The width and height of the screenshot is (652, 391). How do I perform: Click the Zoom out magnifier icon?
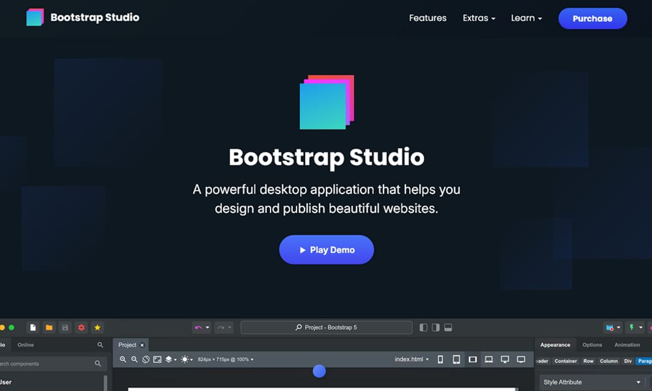[134, 360]
